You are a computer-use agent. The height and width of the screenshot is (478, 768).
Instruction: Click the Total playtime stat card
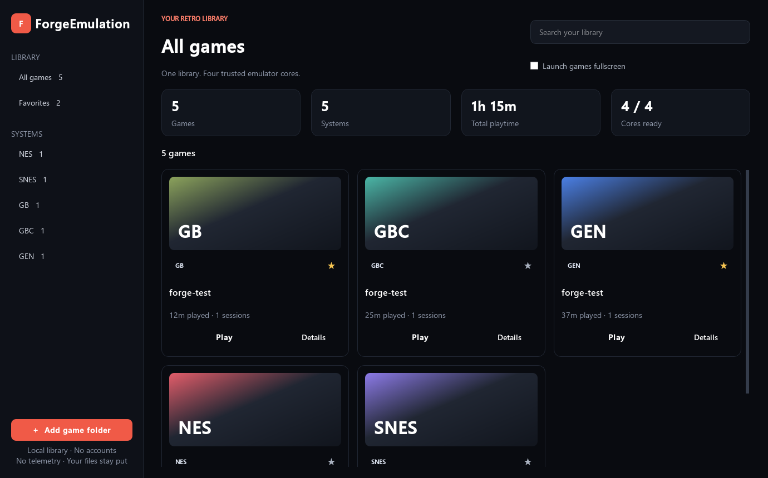point(531,112)
